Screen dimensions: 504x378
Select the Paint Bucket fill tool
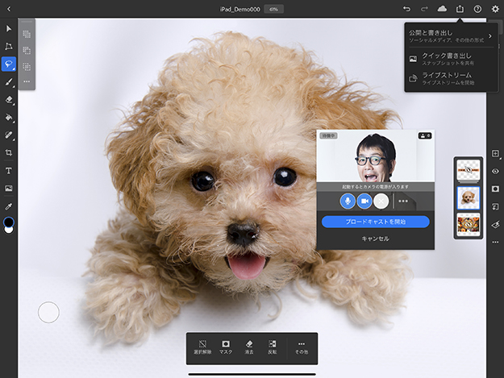[9, 118]
